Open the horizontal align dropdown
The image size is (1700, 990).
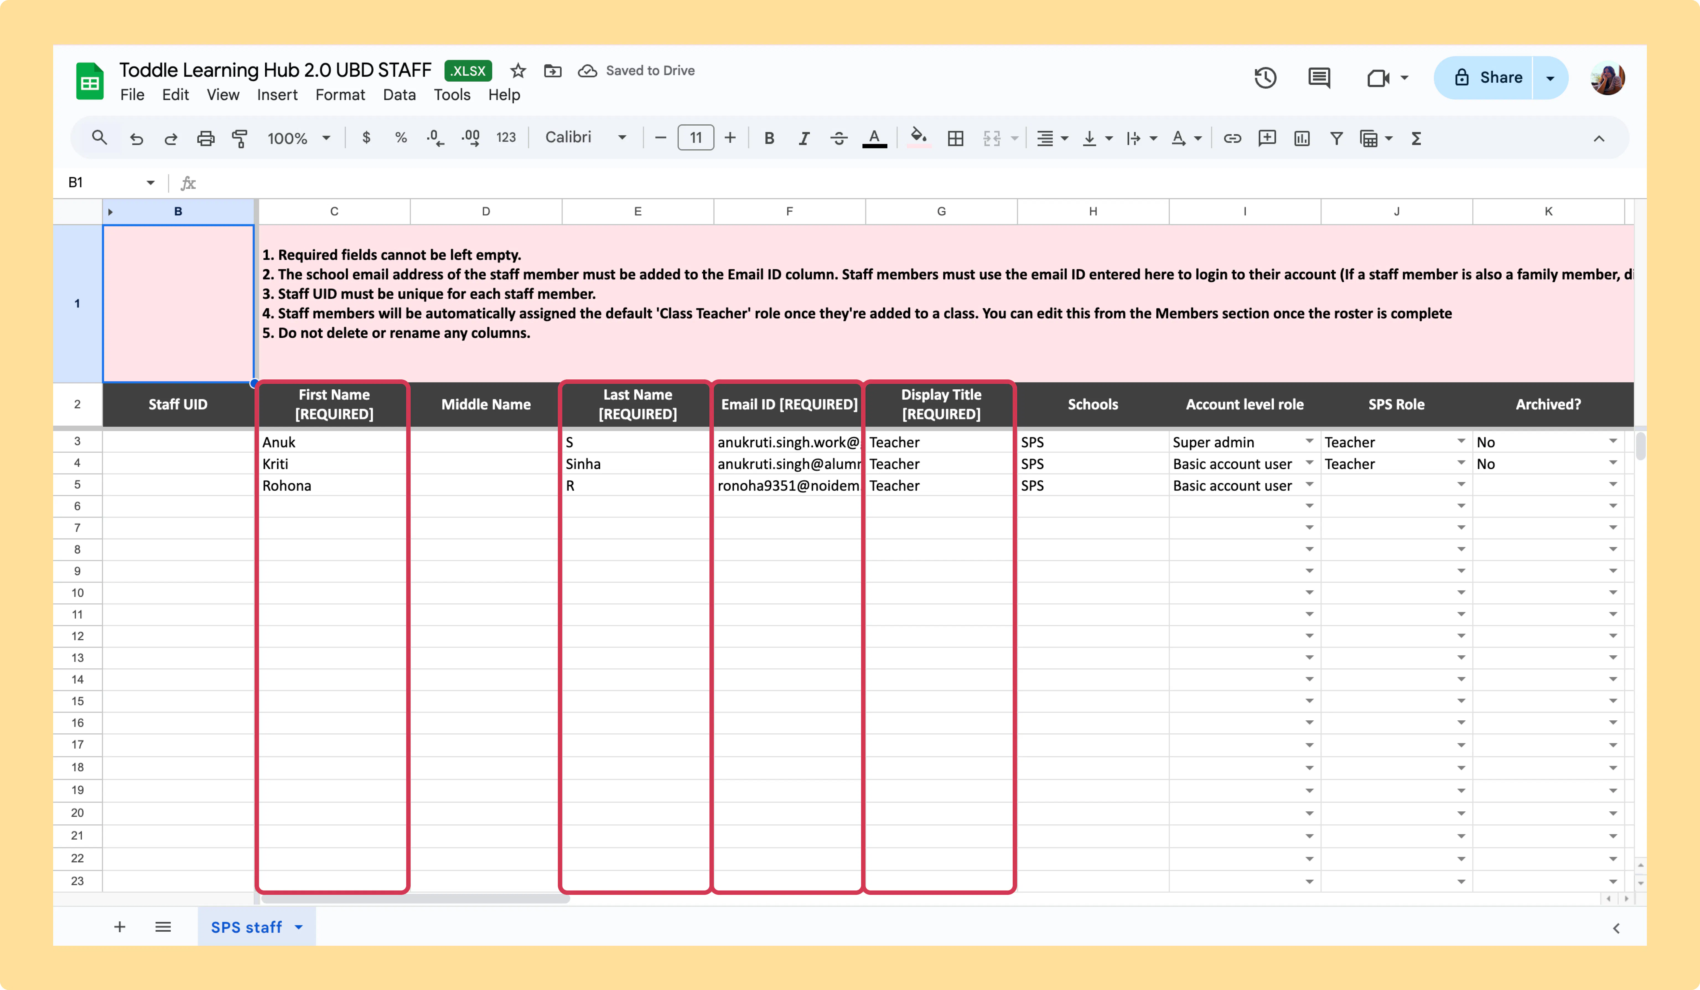(x=1052, y=138)
